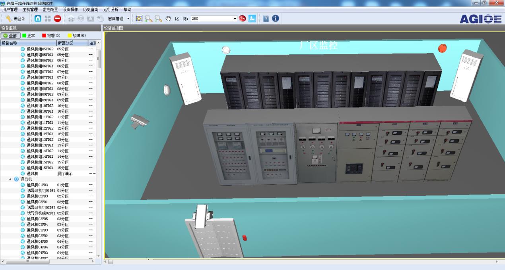The height and width of the screenshot is (270, 505).
Task: Open the 历史查询 menu
Action: coord(91,10)
